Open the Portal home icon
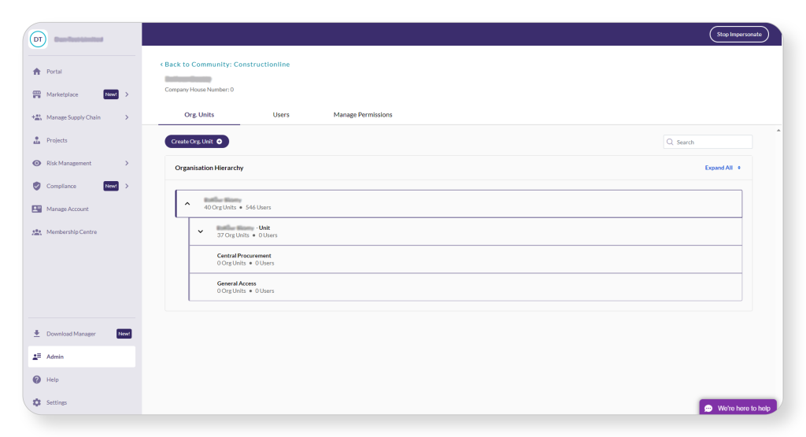 coord(36,72)
